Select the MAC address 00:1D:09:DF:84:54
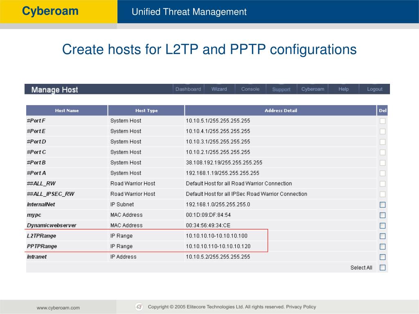The image size is (419, 314). click(x=208, y=215)
